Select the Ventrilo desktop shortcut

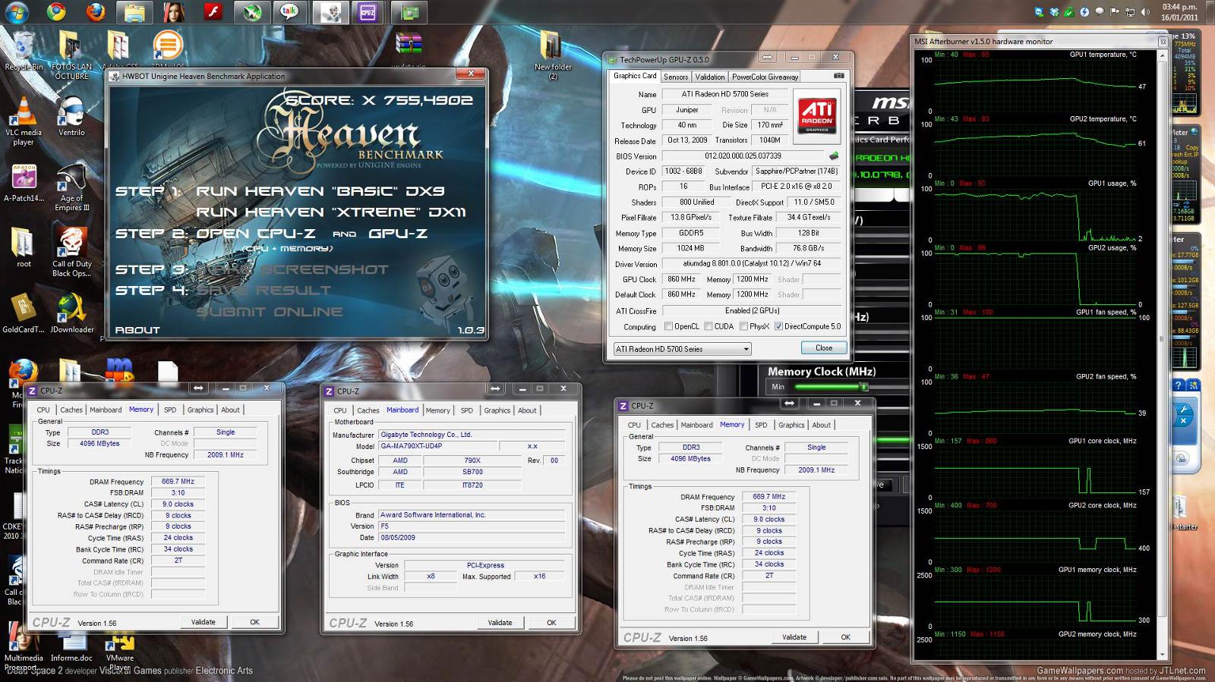[71, 117]
